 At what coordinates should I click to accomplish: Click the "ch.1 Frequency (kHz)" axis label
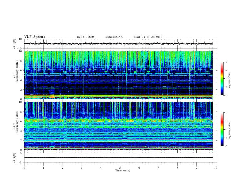(x=16, y=71)
